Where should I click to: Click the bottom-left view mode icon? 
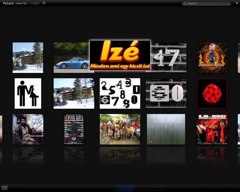pos(5,188)
